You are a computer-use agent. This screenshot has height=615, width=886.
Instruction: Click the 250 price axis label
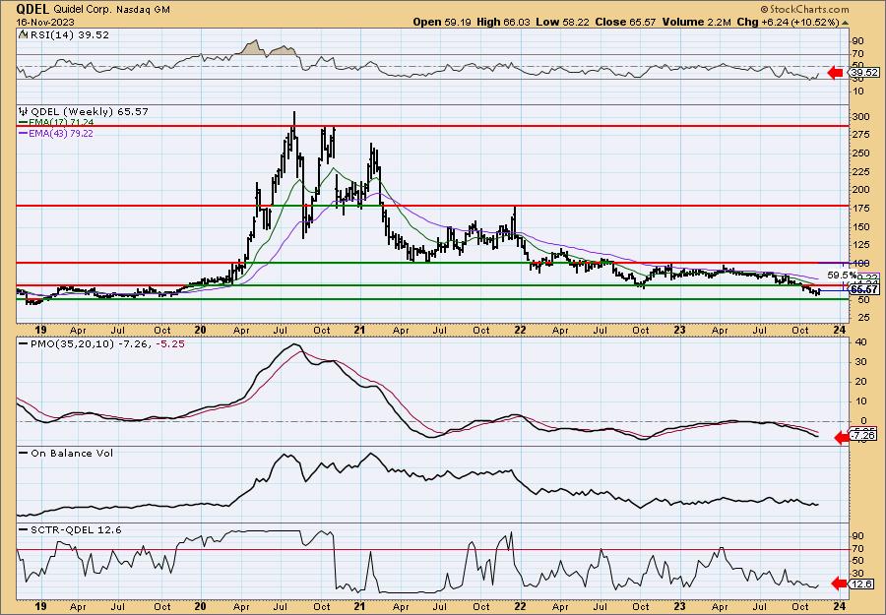[861, 154]
